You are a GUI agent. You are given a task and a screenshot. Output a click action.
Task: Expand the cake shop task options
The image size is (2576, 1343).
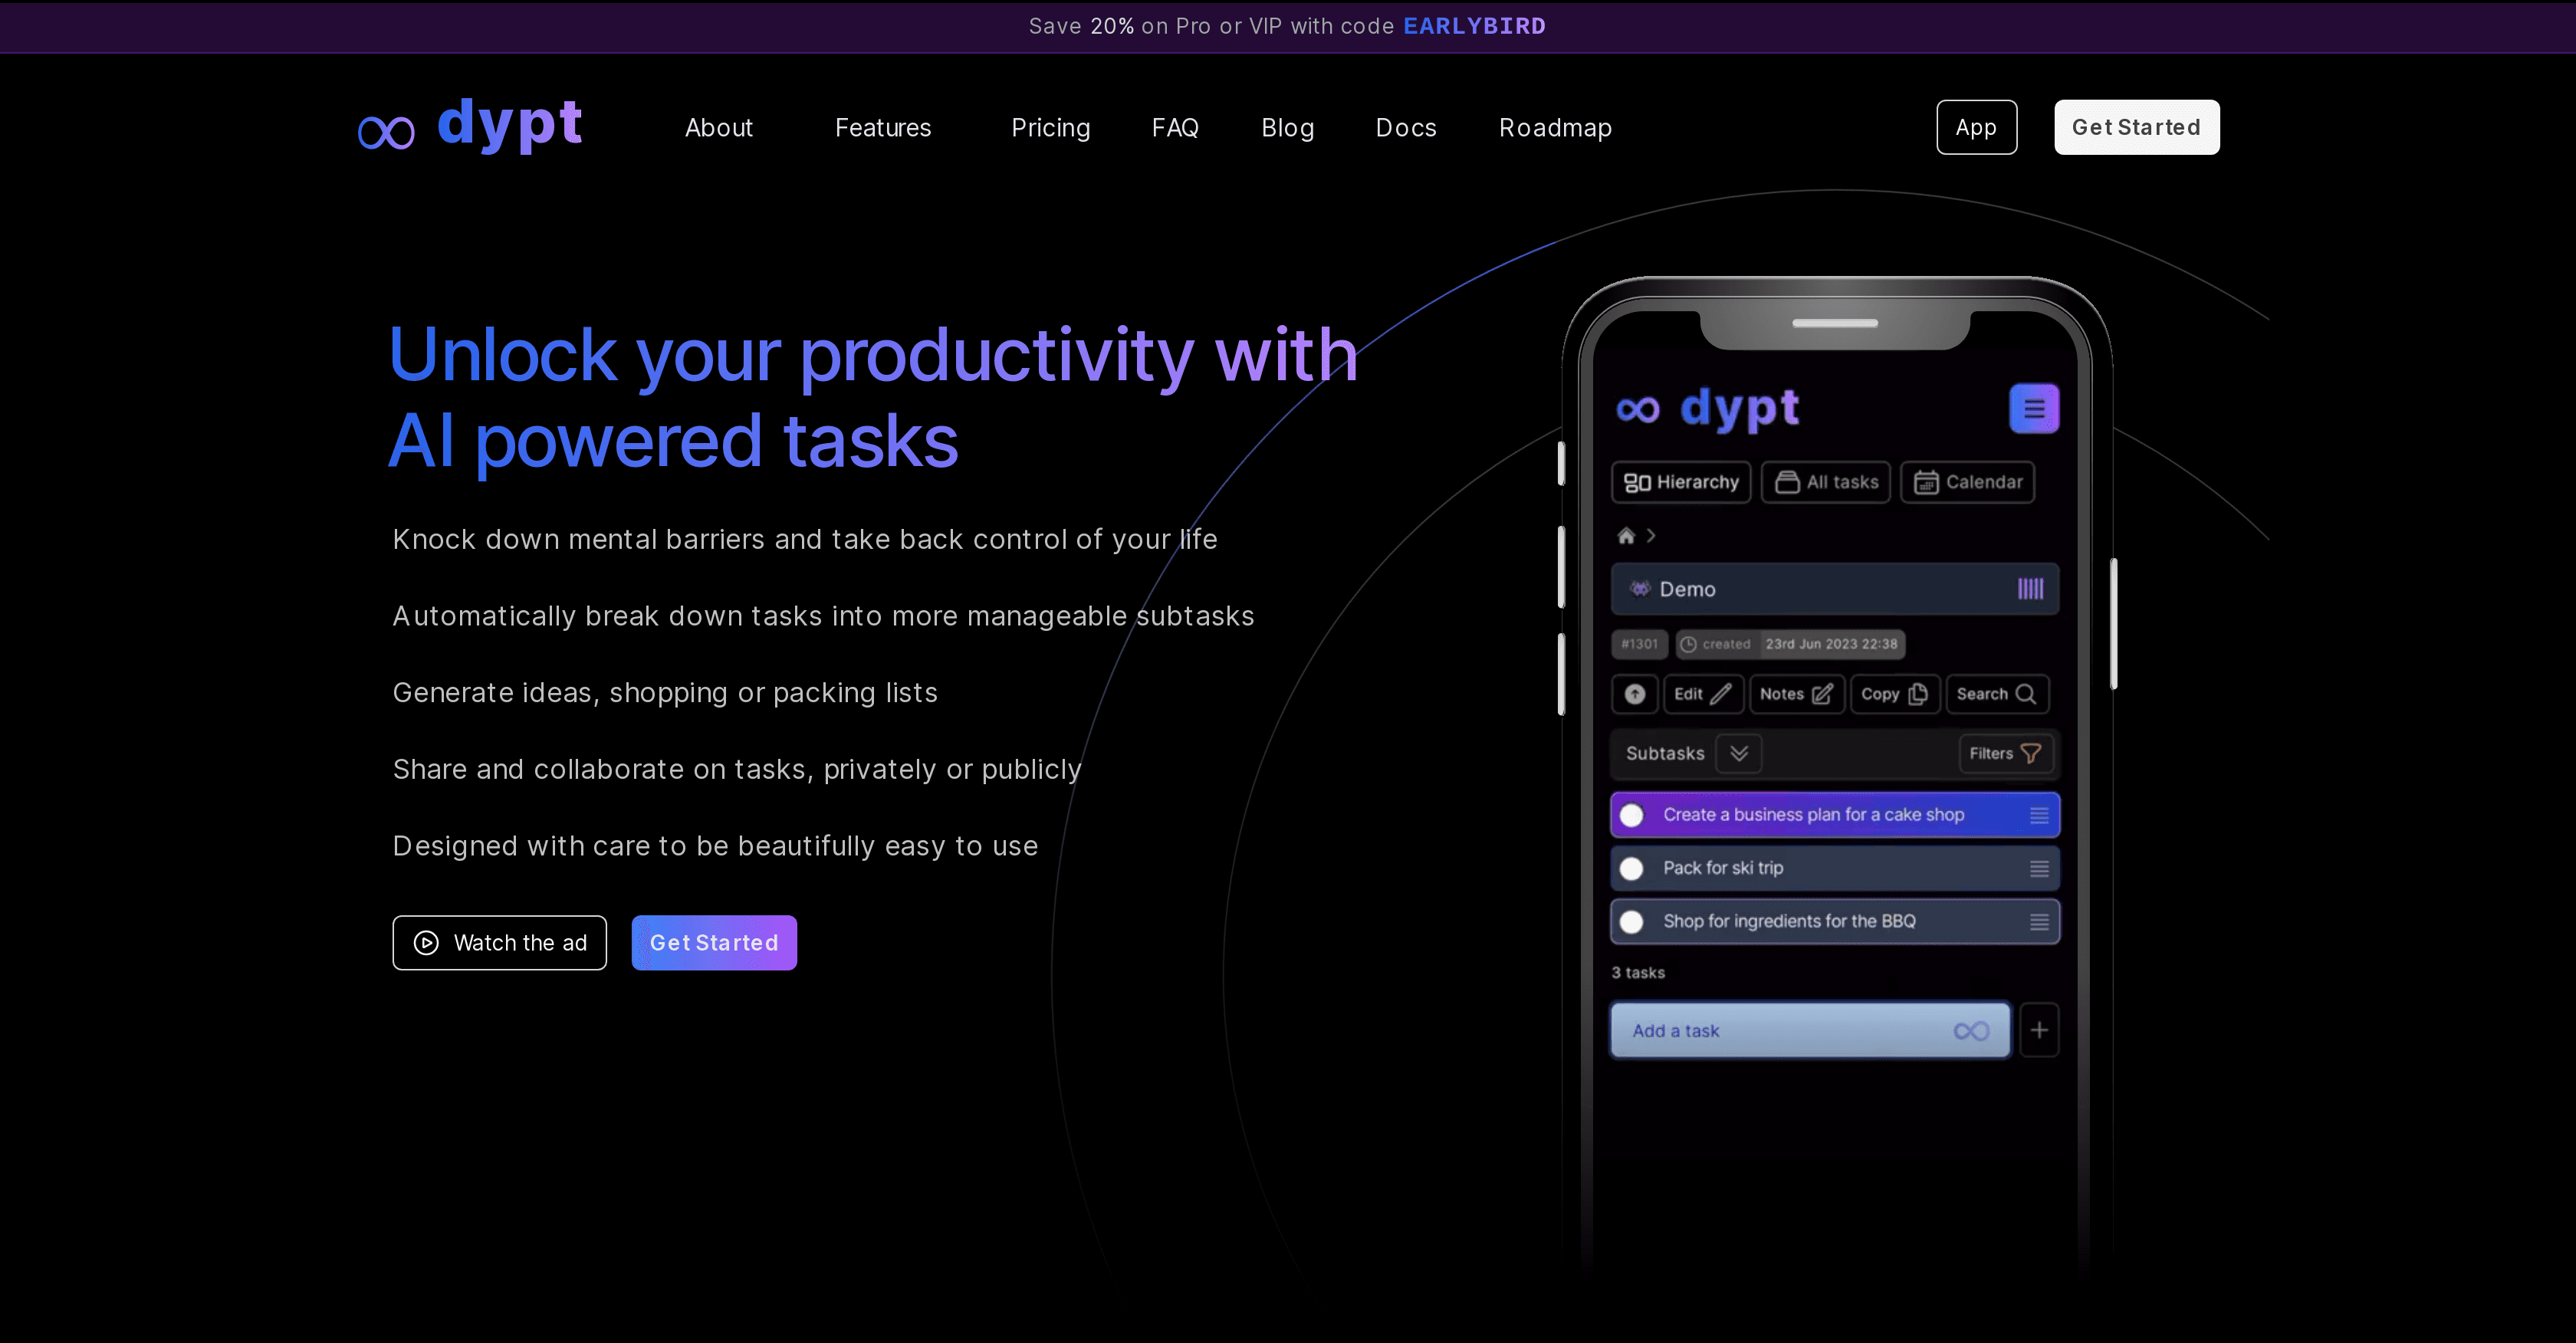2038,815
